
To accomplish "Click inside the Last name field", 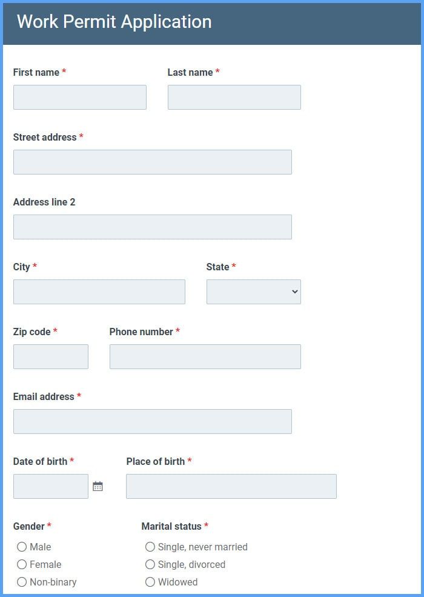I will tap(234, 97).
